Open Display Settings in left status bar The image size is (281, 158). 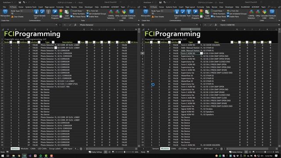95,152
